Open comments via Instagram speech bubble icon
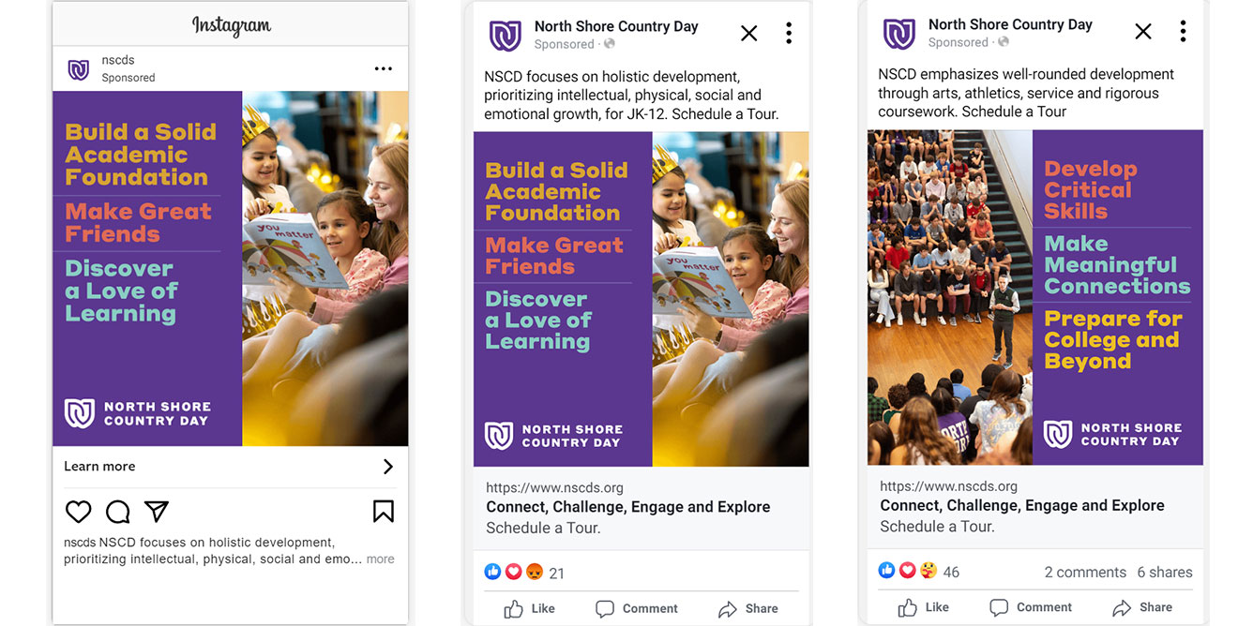Image resolution: width=1253 pixels, height=626 pixels. (x=117, y=512)
